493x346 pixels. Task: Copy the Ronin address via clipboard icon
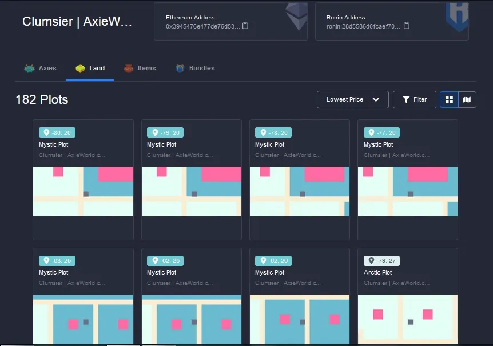(406, 26)
